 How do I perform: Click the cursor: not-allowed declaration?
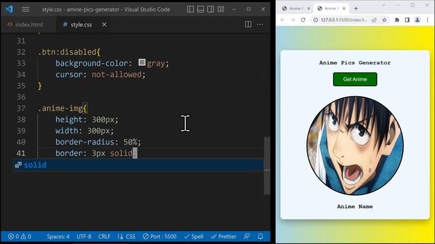100,75
